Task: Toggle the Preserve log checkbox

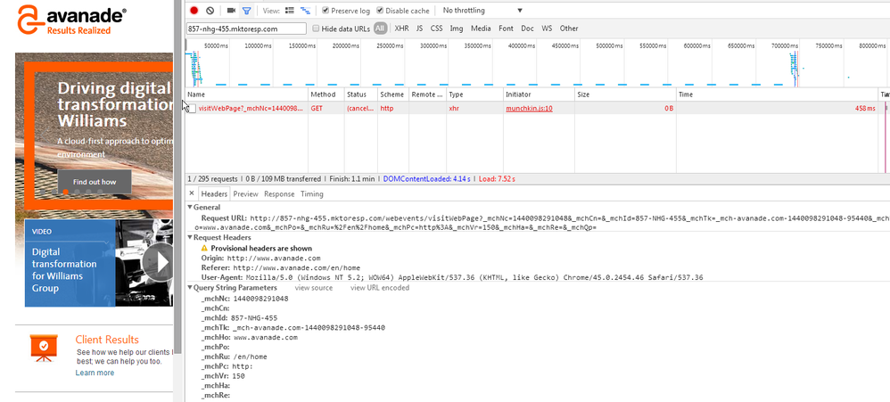Action: tap(326, 11)
